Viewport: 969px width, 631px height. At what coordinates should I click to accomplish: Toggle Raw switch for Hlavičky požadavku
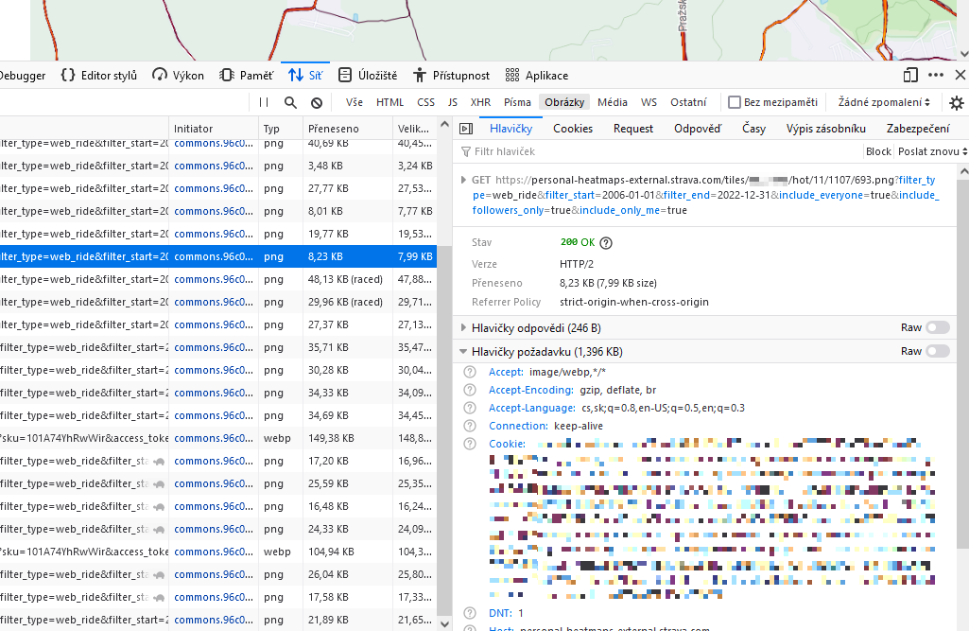click(x=938, y=351)
